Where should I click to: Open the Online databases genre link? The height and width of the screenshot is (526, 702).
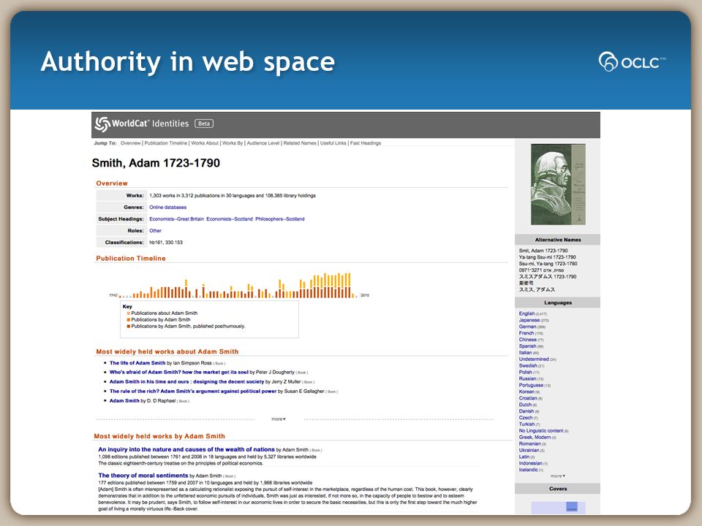click(168, 207)
